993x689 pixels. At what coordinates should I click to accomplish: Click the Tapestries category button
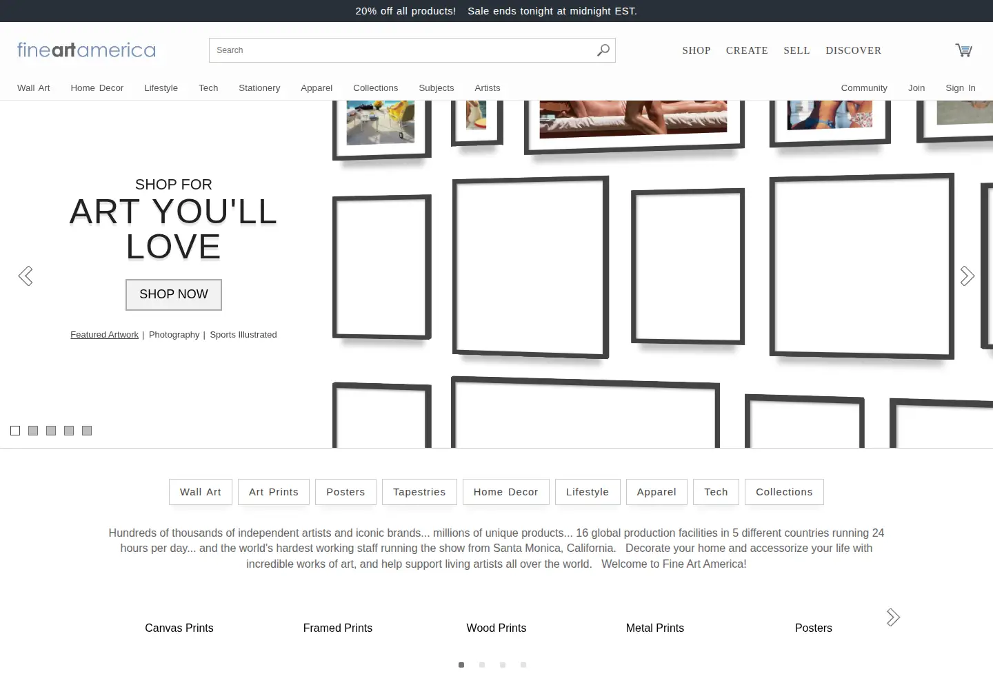[419, 492]
